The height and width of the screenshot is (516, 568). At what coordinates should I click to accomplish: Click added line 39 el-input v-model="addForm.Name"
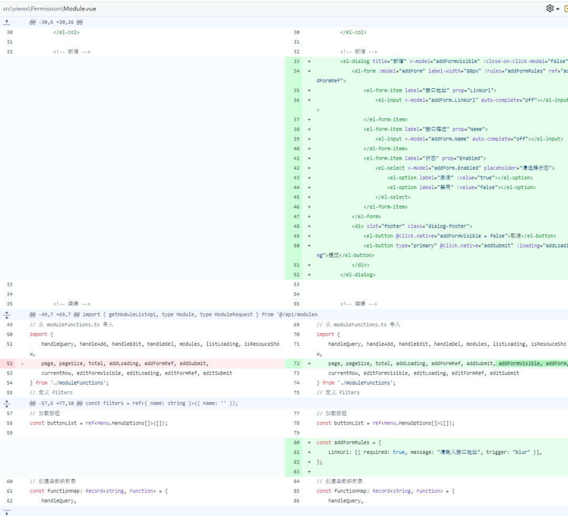coord(469,139)
